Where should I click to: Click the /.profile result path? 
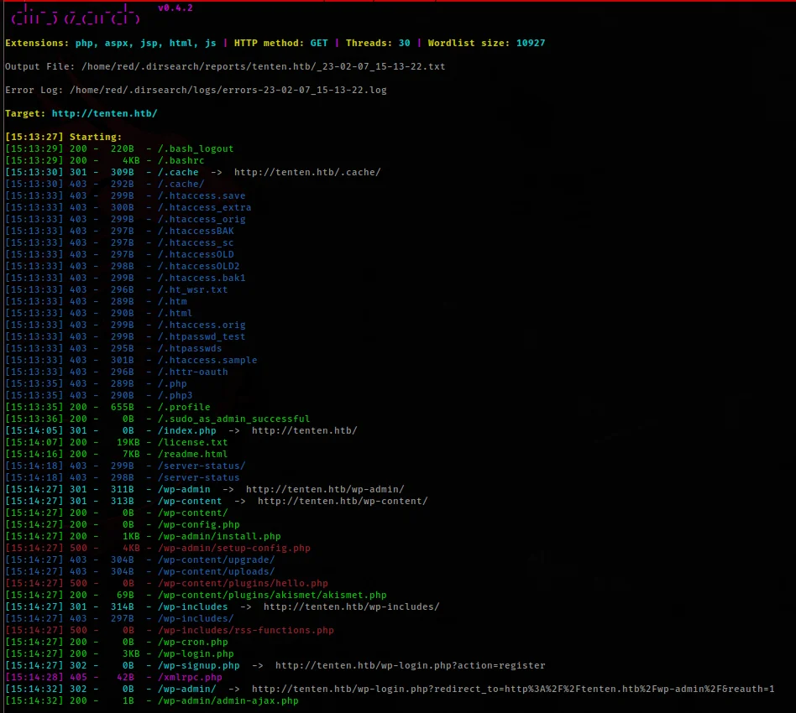tap(184, 407)
